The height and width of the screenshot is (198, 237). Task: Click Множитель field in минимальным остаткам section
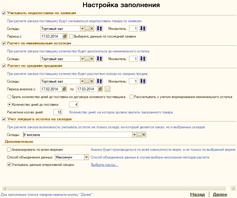(x=133, y=59)
